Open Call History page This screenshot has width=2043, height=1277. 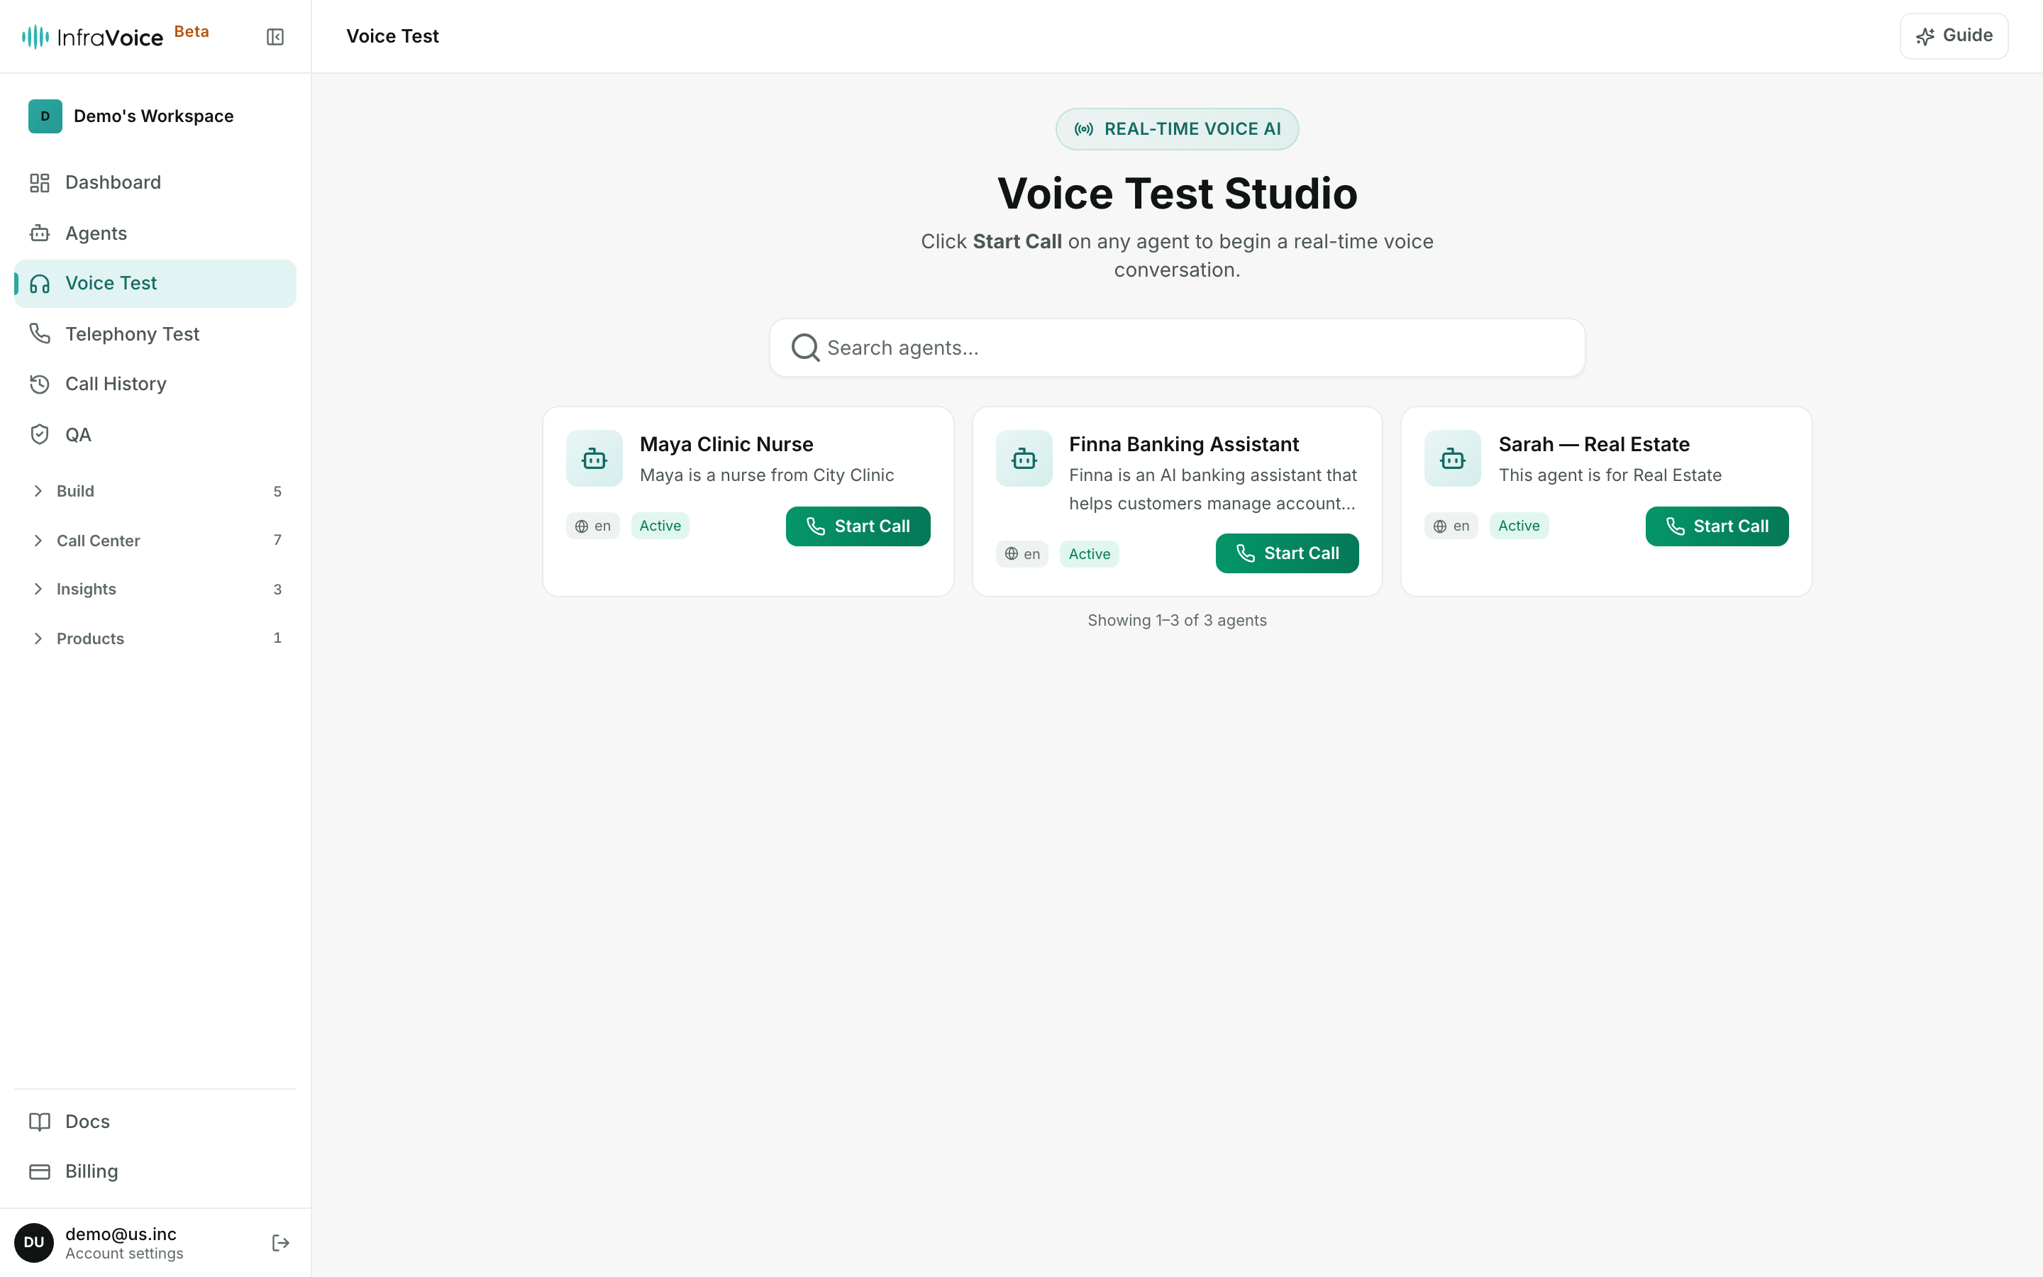155,385
